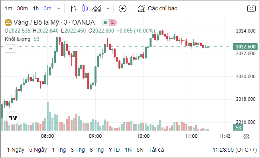The width and height of the screenshot is (260, 158).
Task: Open chart settings hexagon gear icon
Action: coord(246,137)
